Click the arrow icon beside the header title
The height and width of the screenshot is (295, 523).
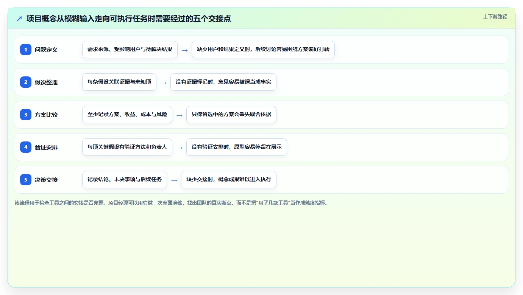(19, 19)
